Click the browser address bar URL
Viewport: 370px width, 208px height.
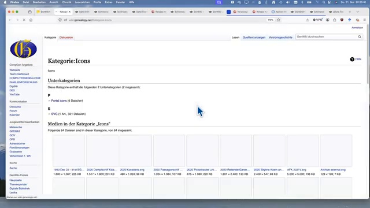[90, 20]
